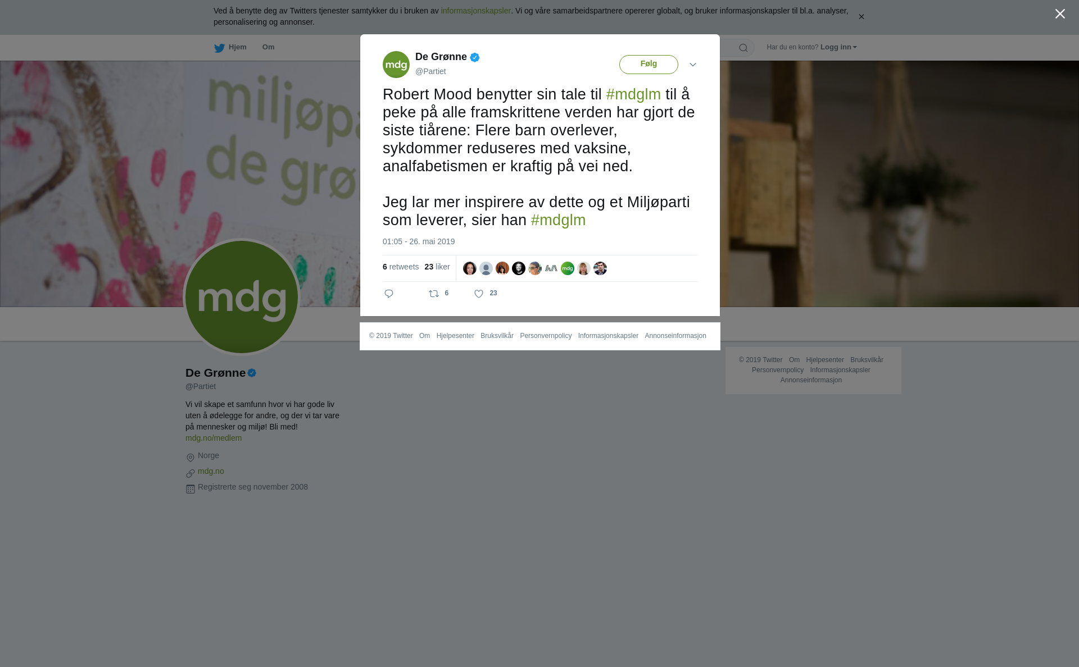Close the tweet overlay with the X
The width and height of the screenshot is (1079, 667).
pyautogui.click(x=1060, y=14)
